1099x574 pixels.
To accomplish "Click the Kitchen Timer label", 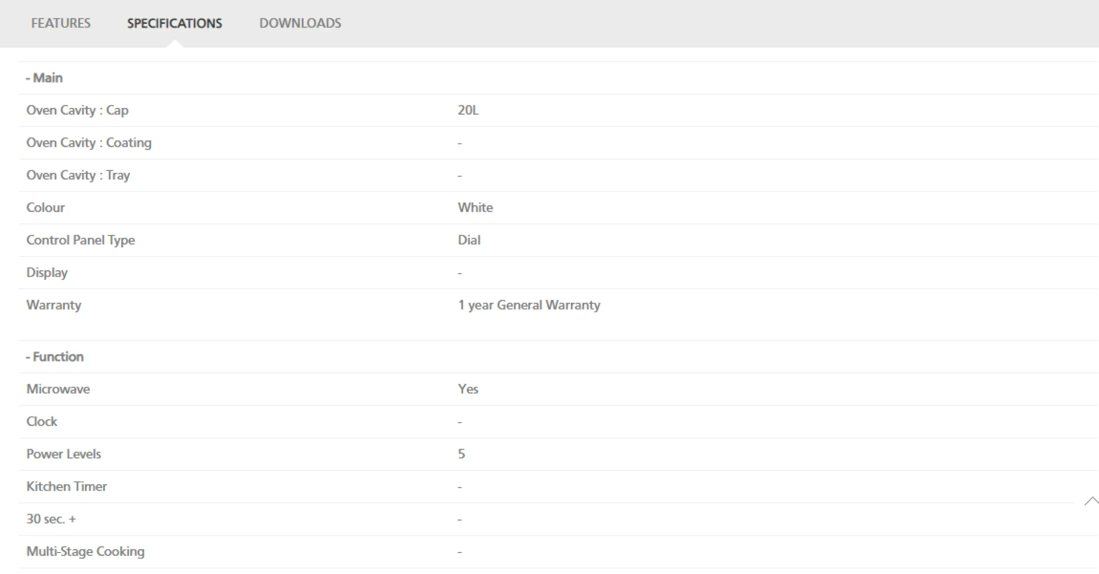I will [x=66, y=487].
